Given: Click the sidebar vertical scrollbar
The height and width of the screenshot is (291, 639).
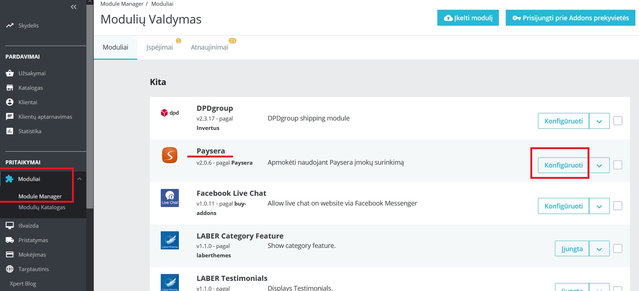Looking at the screenshot, I should (90, 106).
